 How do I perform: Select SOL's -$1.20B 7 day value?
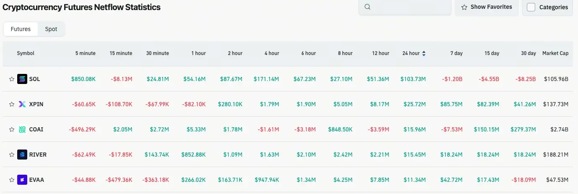452,79
